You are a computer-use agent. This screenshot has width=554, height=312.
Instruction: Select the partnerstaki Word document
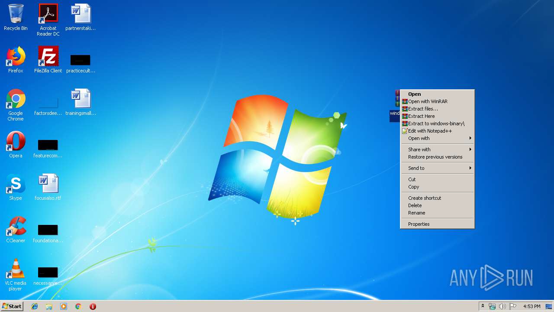click(x=81, y=17)
